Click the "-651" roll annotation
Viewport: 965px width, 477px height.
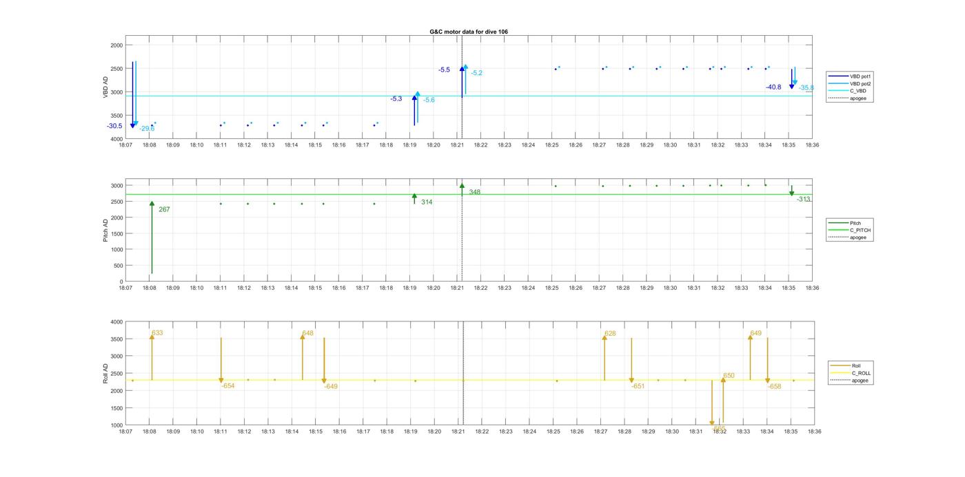pos(638,386)
